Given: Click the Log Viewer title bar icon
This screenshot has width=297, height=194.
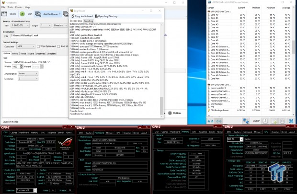Looking at the screenshot, I should (x=71, y=11).
